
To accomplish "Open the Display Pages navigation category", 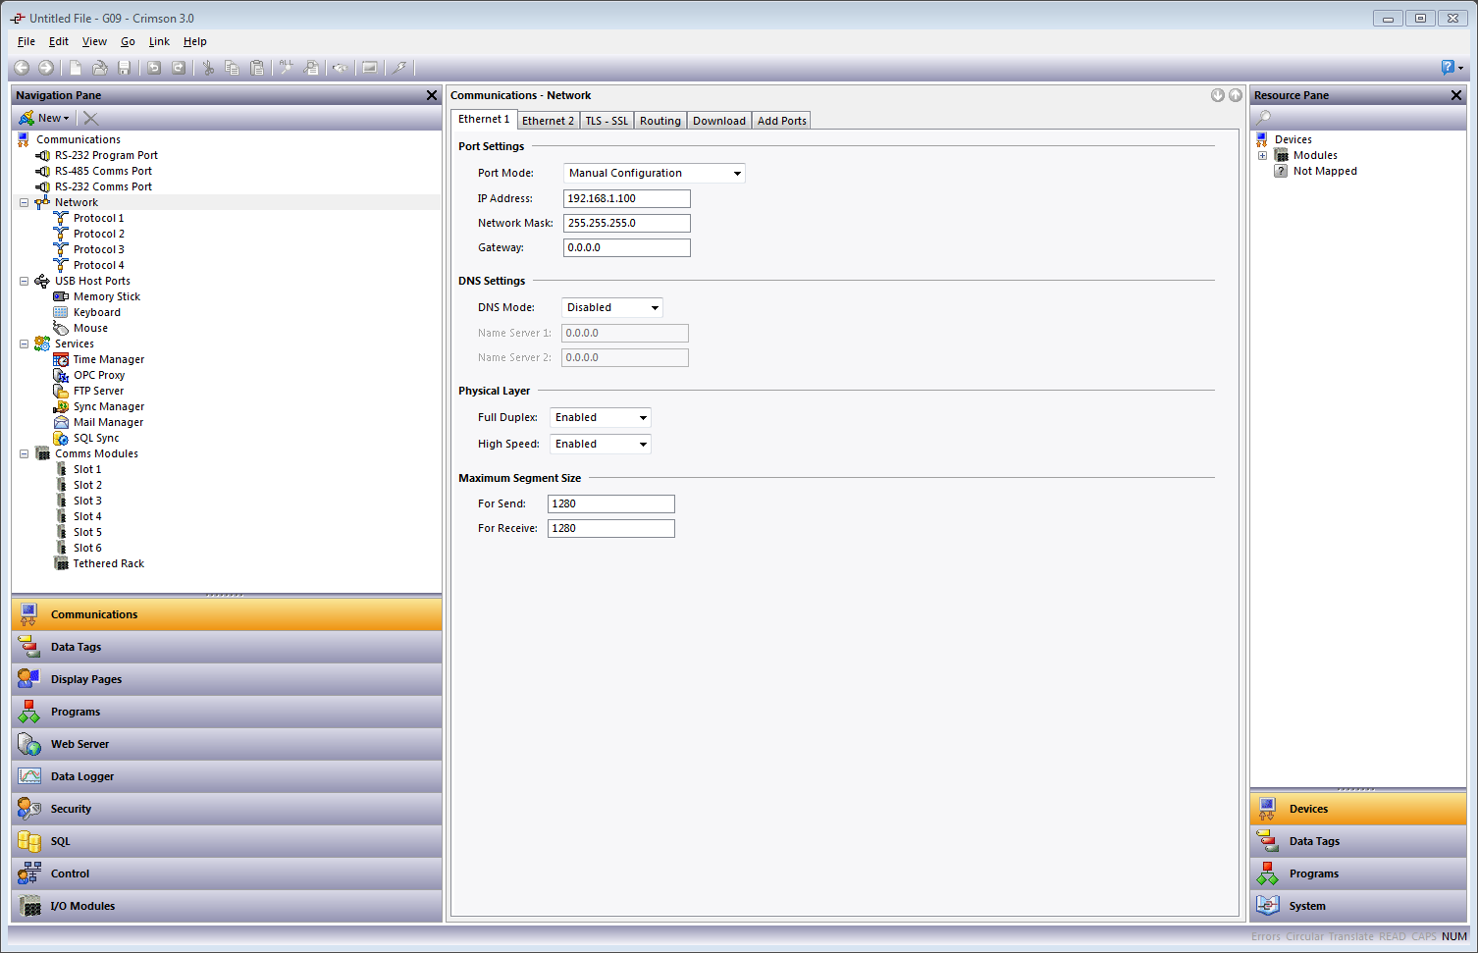I will click(x=227, y=679).
